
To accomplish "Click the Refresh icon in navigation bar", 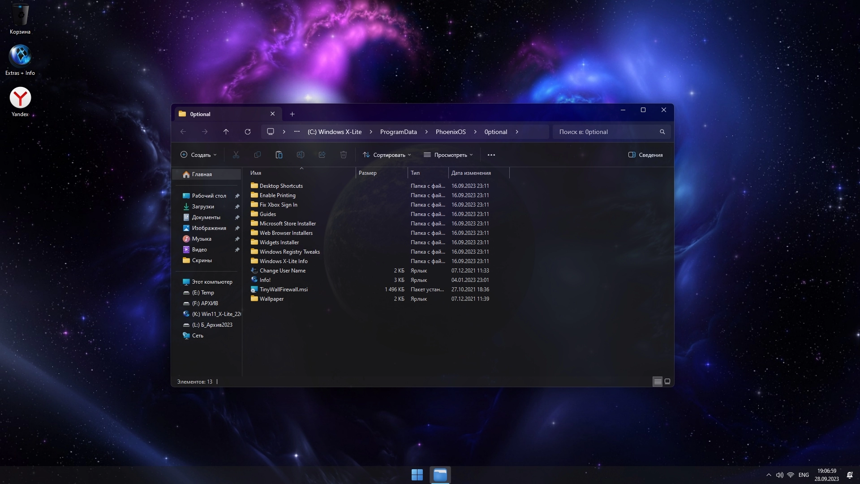I will [x=248, y=132].
